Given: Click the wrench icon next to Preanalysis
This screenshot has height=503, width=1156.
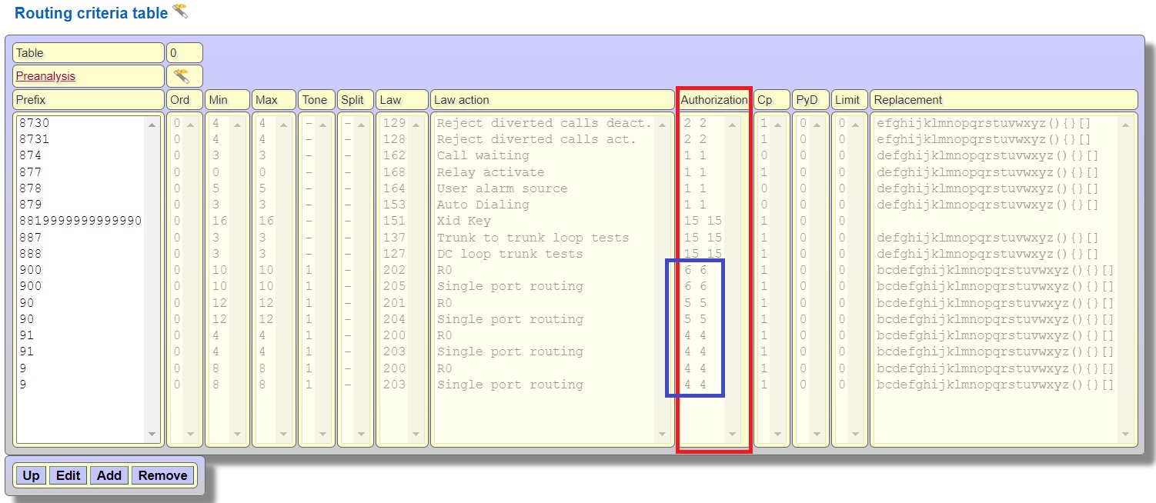Looking at the screenshot, I should click(x=181, y=76).
